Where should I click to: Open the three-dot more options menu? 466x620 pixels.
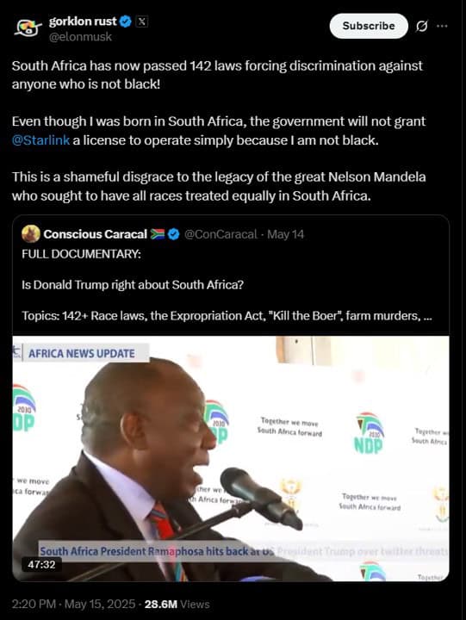[442, 26]
